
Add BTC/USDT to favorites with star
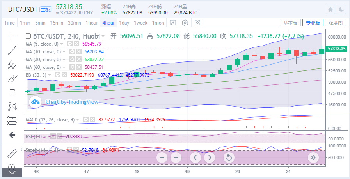(x=330, y=9)
